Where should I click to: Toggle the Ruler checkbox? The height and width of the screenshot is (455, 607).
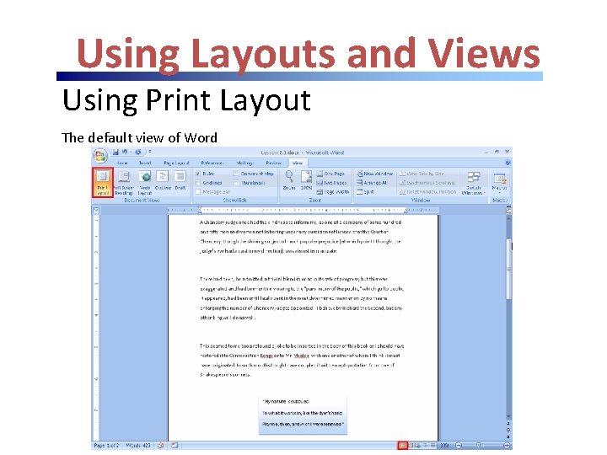198,174
